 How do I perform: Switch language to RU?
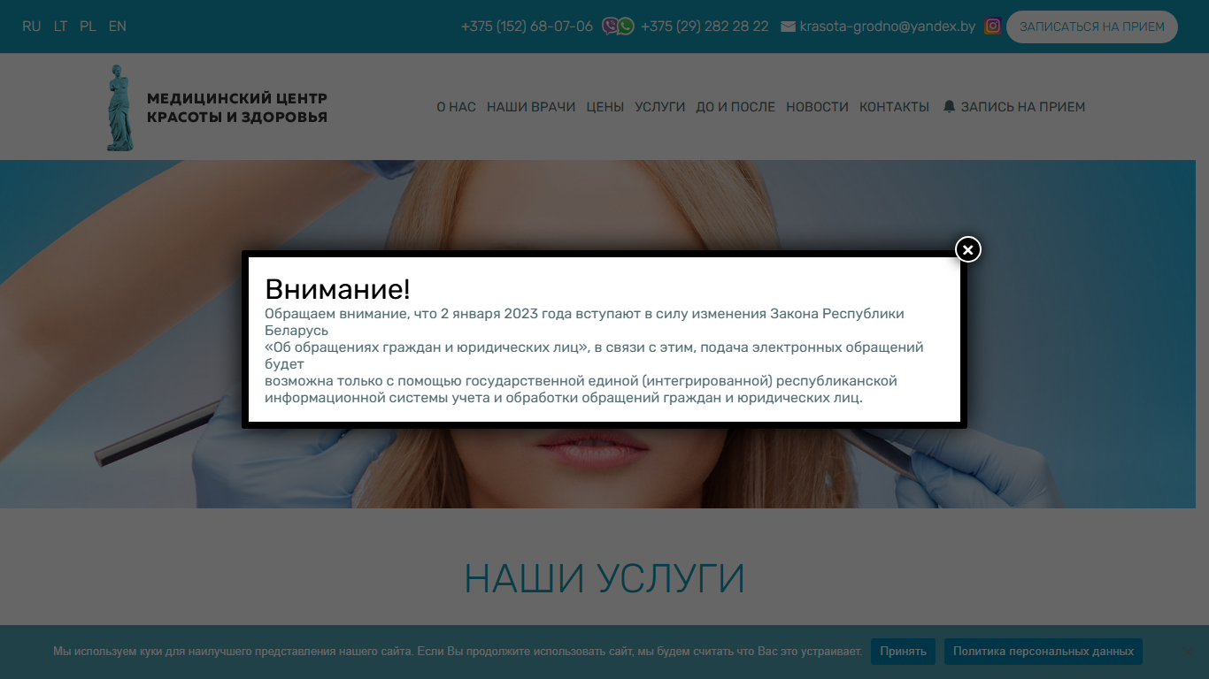click(x=32, y=27)
